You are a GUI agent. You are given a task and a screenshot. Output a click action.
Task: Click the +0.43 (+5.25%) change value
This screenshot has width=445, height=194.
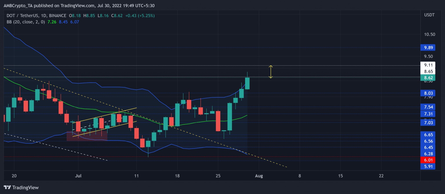coord(140,16)
